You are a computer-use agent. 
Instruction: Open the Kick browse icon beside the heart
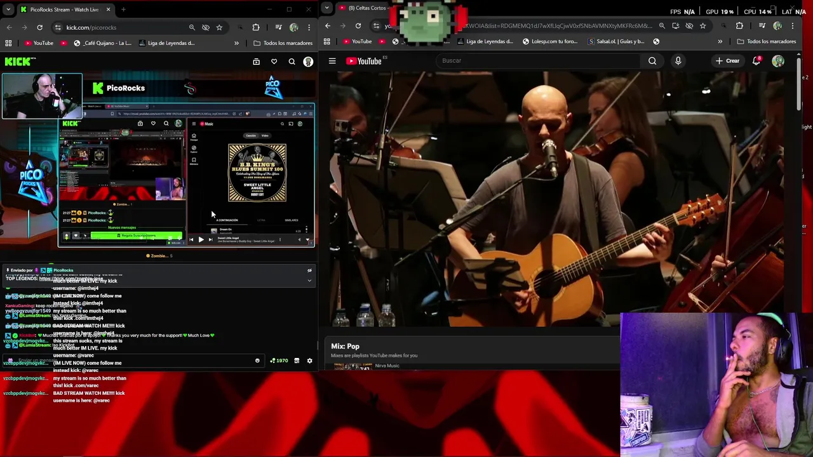pos(256,62)
